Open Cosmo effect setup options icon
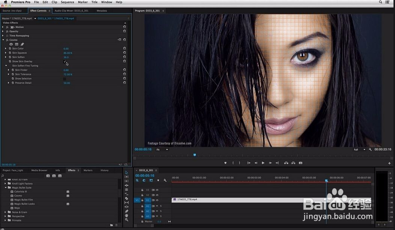This screenshot has height=230, width=395. 119,40
